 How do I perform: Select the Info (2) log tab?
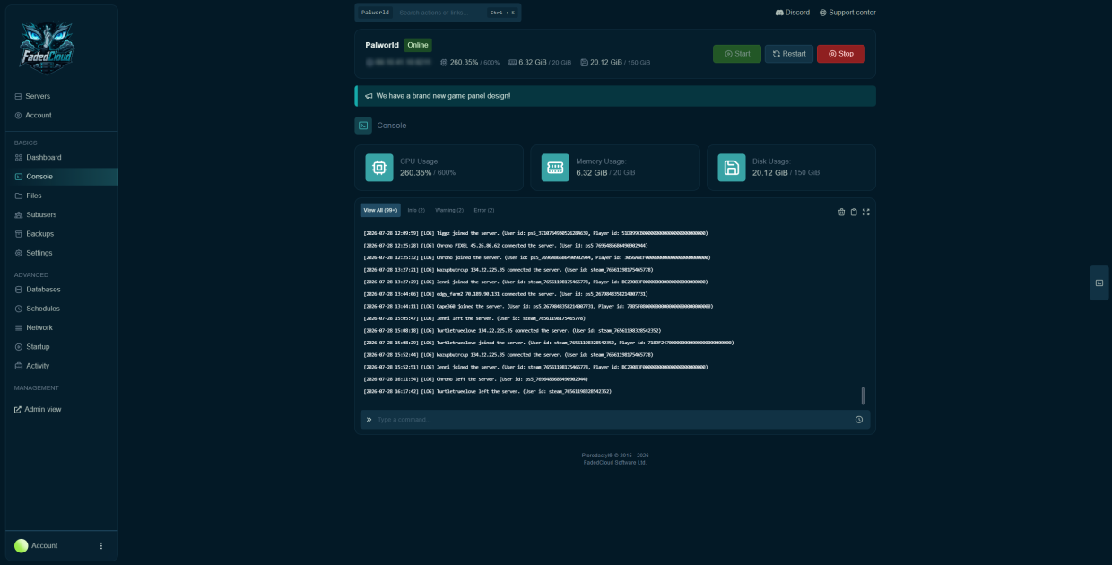pos(416,210)
